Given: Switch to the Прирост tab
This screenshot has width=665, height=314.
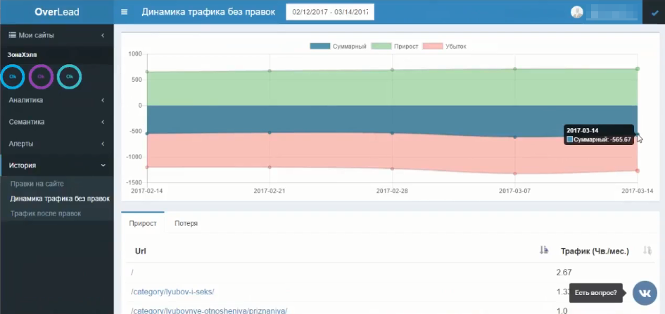Looking at the screenshot, I should click(x=143, y=223).
